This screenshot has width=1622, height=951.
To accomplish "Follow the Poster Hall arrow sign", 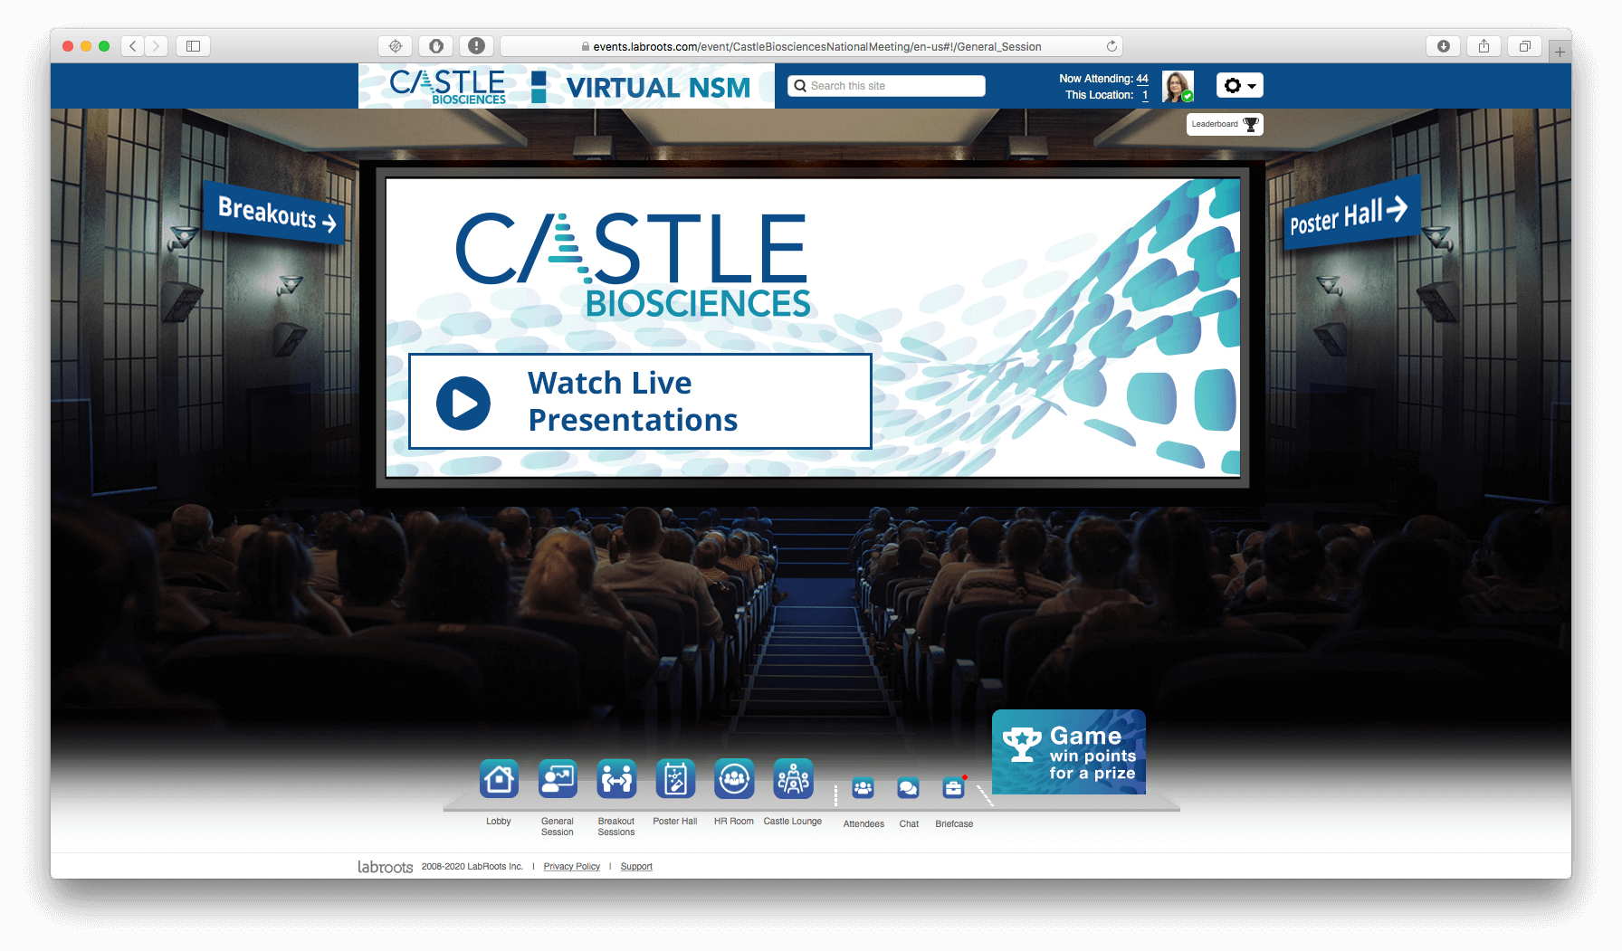I will tap(1351, 214).
